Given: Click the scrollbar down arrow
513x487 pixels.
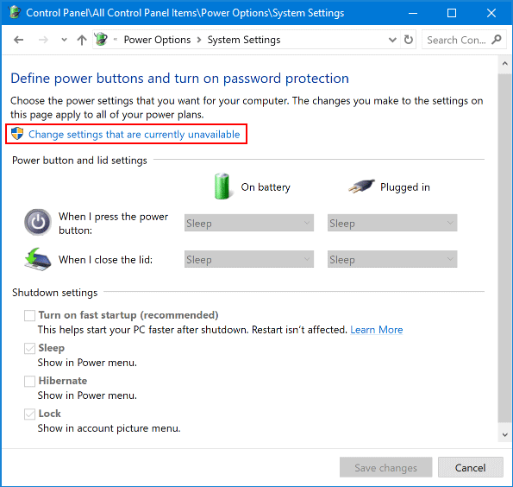Looking at the screenshot, I should (x=505, y=435).
